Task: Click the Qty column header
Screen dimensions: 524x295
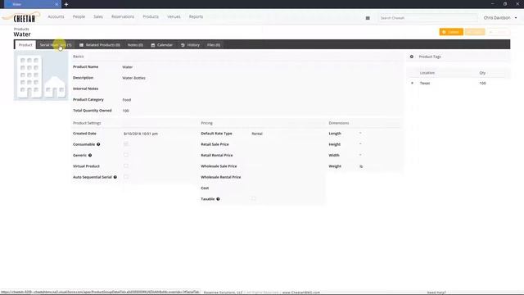Action: point(482,73)
